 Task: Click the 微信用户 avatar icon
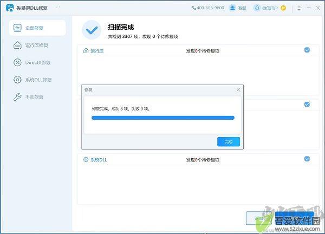pyautogui.click(x=257, y=8)
